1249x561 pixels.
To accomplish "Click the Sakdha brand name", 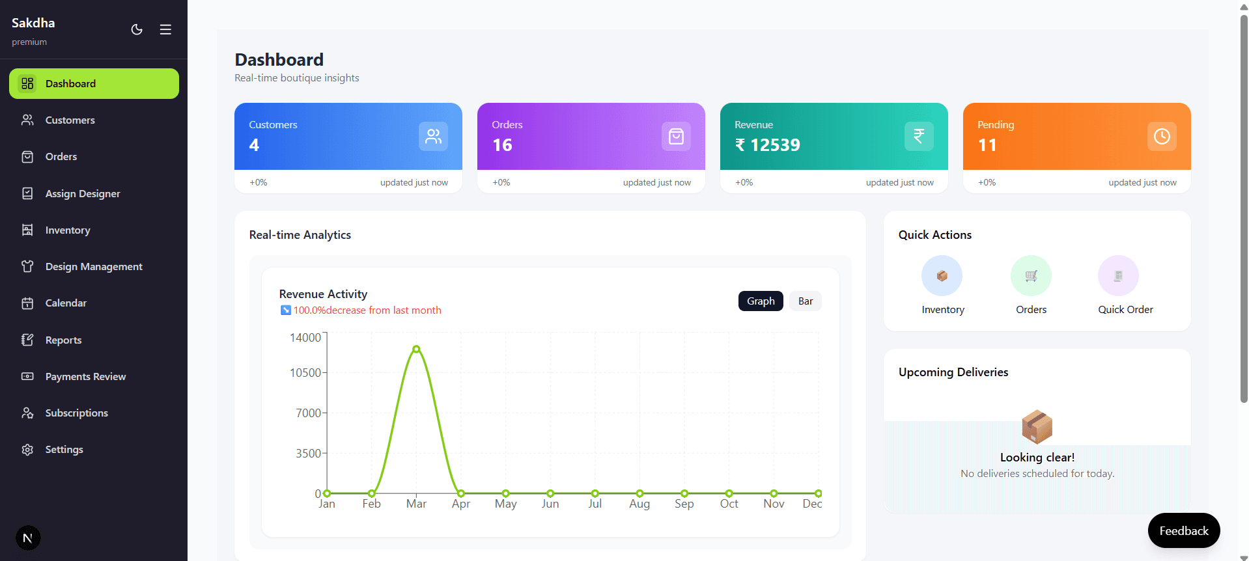I will 33,23.
